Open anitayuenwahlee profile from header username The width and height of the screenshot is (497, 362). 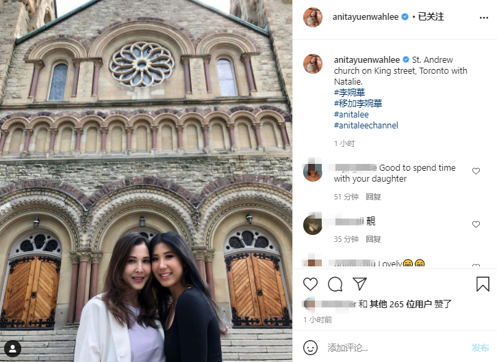pos(366,17)
